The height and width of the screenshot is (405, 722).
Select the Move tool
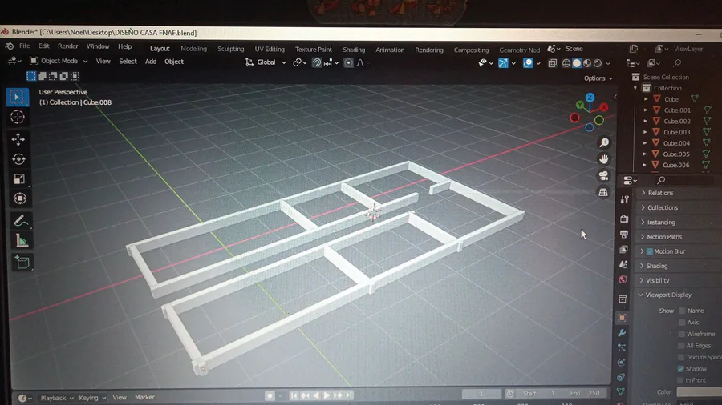[18, 139]
